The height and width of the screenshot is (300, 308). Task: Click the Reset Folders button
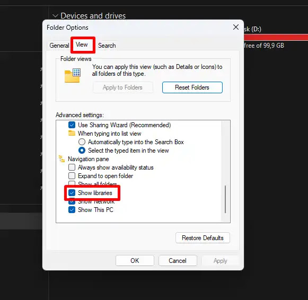pyautogui.click(x=192, y=87)
